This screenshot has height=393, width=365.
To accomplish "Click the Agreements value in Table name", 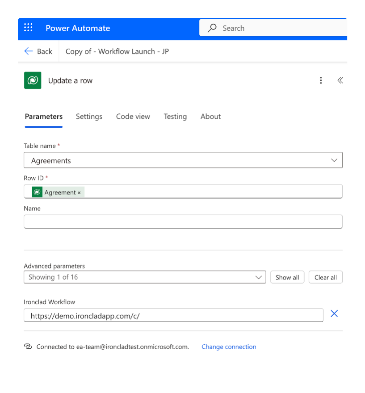I will 51,161.
